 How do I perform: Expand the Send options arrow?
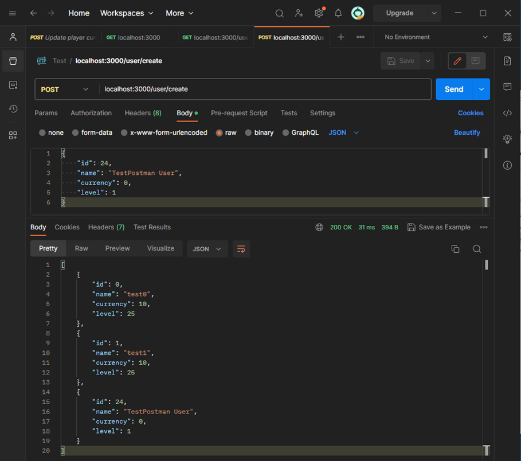pyautogui.click(x=481, y=89)
